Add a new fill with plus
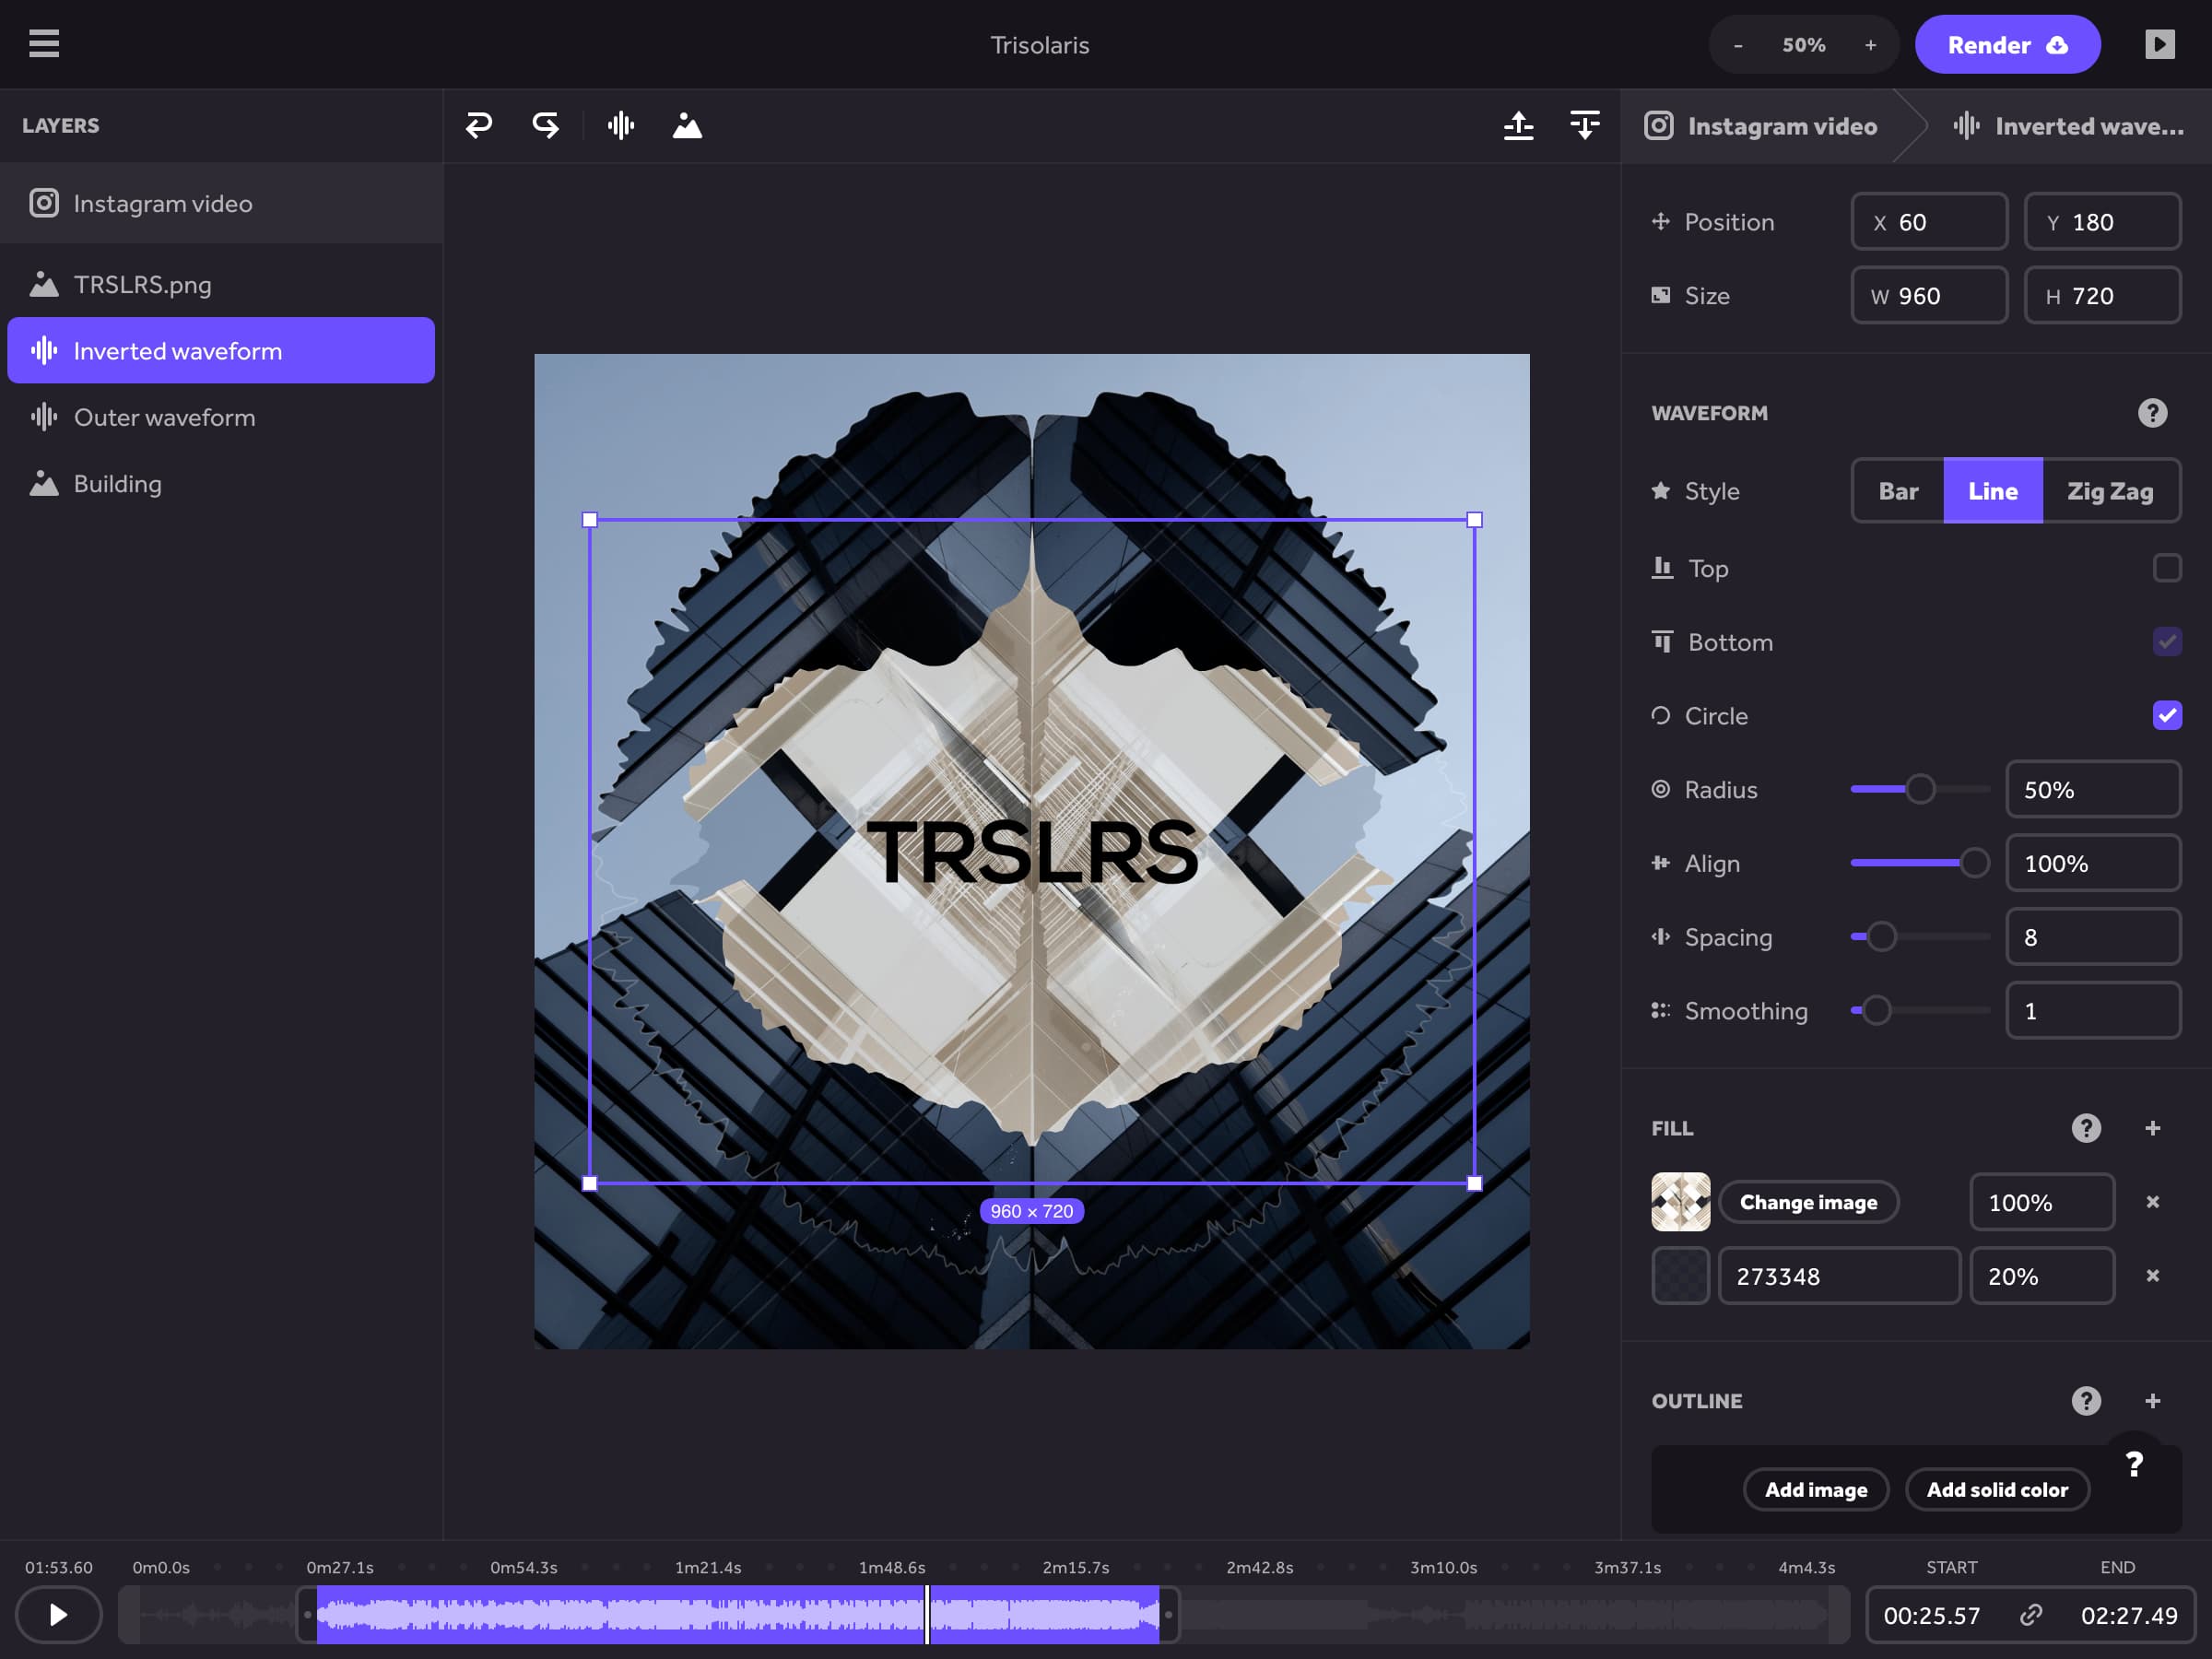The width and height of the screenshot is (2212, 1659). coord(2152,1128)
